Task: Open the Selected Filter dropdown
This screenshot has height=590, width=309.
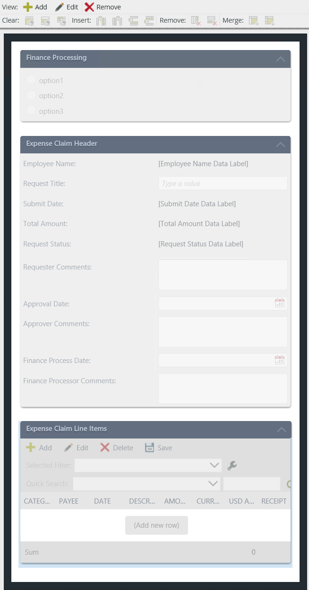Action: click(x=214, y=465)
